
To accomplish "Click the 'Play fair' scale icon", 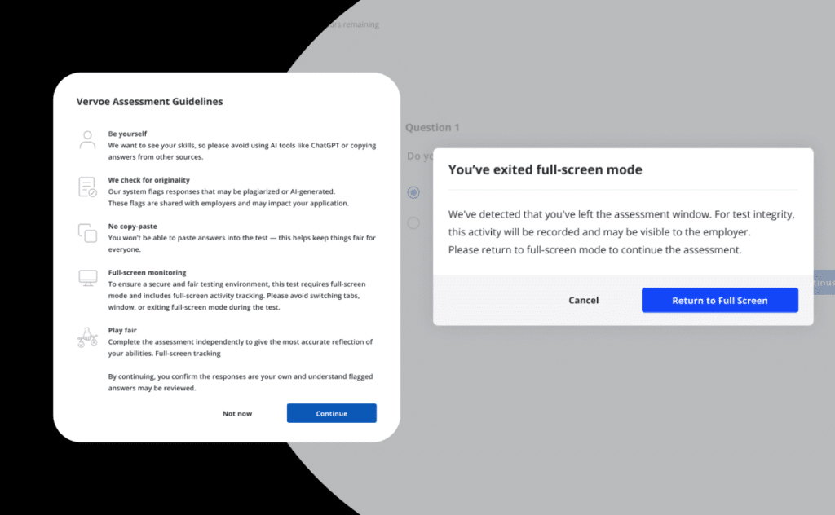I will click(x=87, y=337).
